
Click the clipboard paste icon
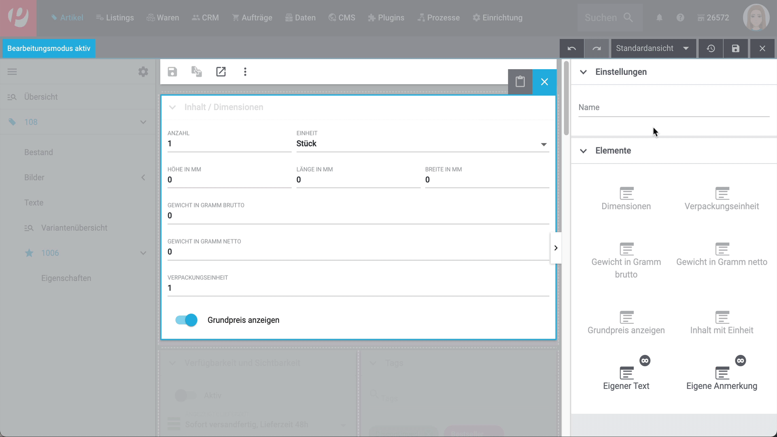tap(520, 82)
